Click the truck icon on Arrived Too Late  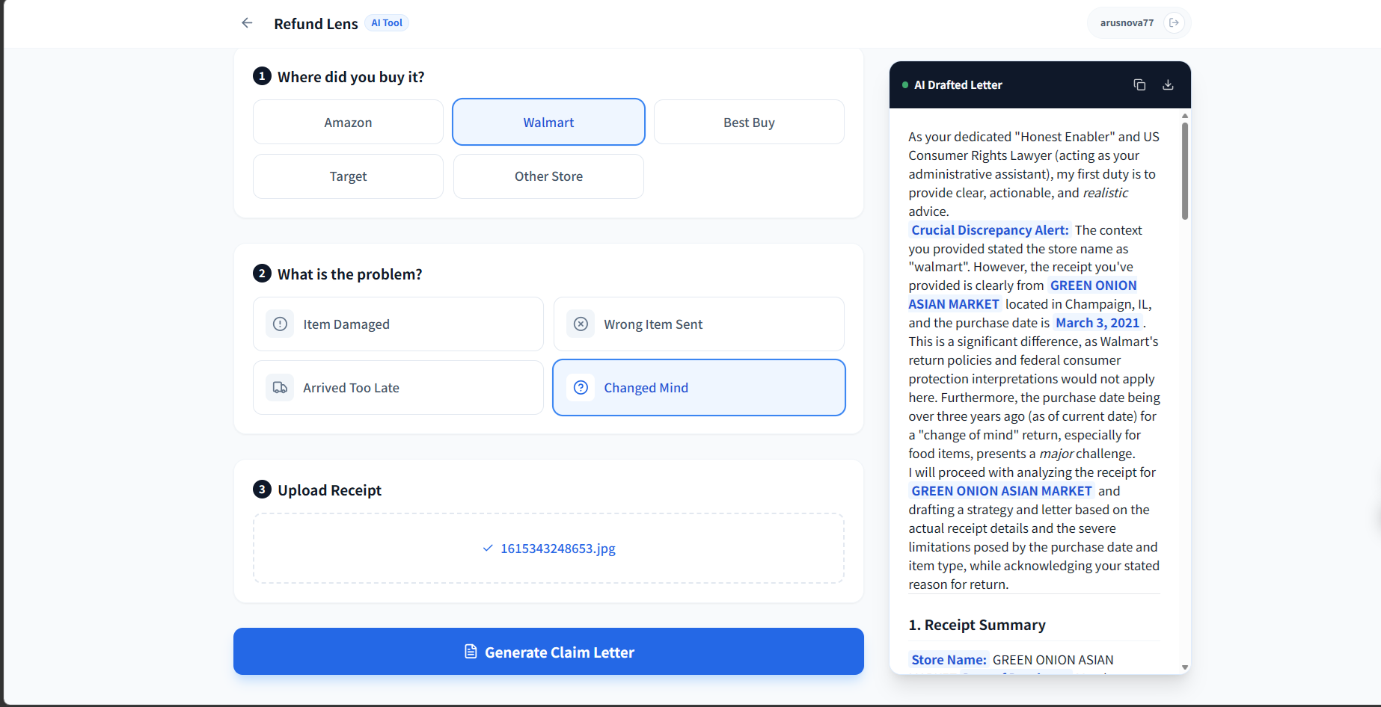click(x=280, y=387)
